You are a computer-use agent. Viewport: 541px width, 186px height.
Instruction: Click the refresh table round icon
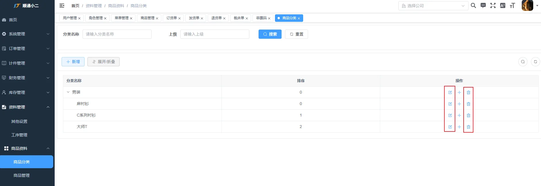[x=535, y=62]
